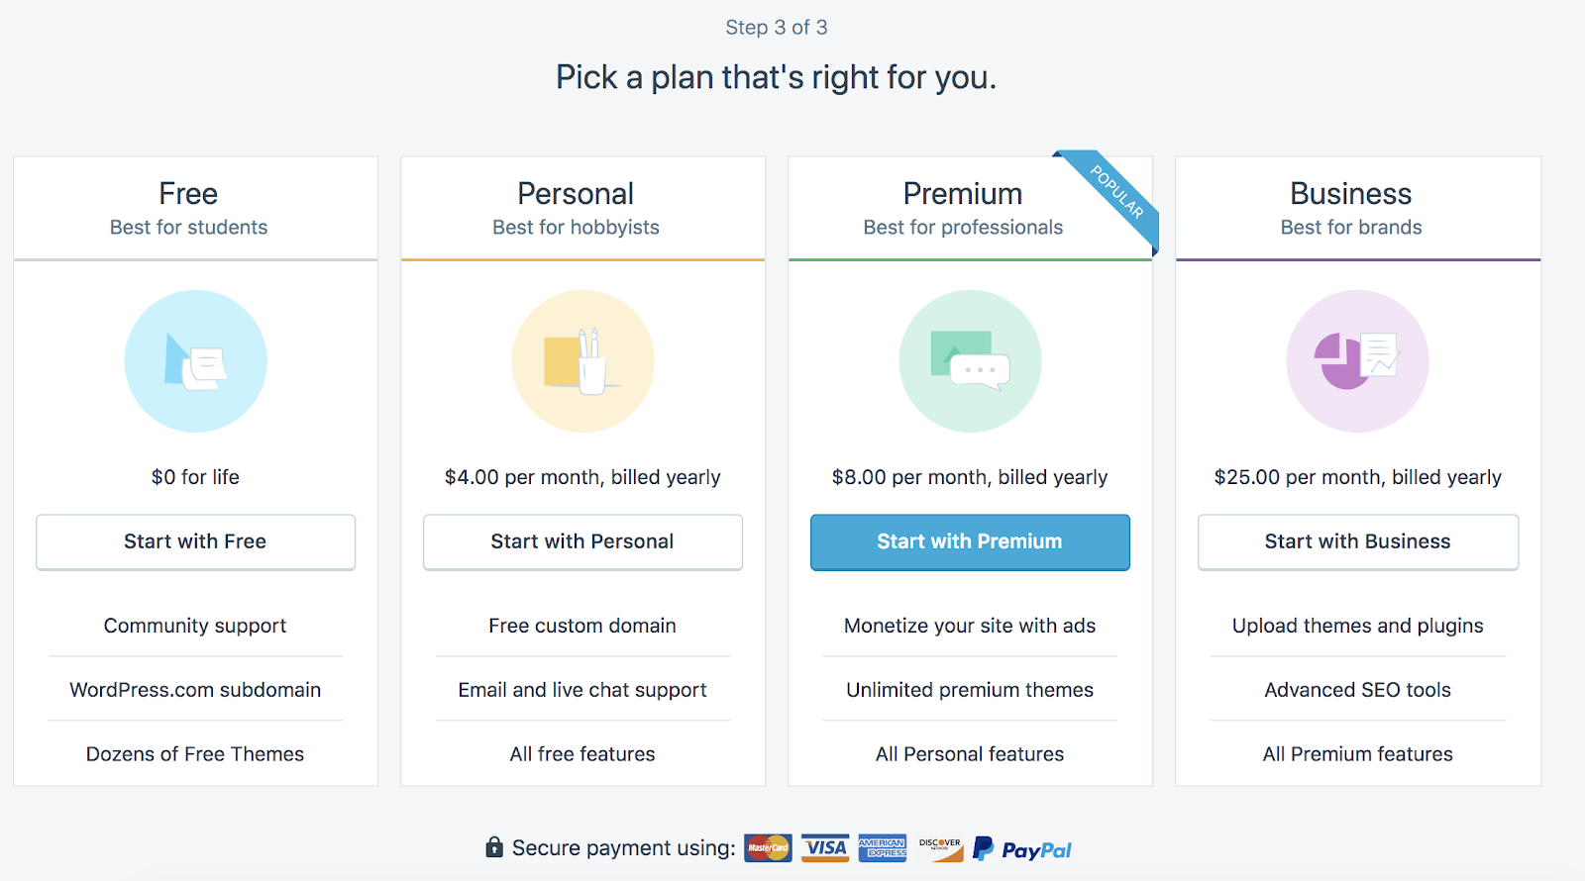Click the PayPal logo
Screen dimensions: 1585x881
point(1023,849)
